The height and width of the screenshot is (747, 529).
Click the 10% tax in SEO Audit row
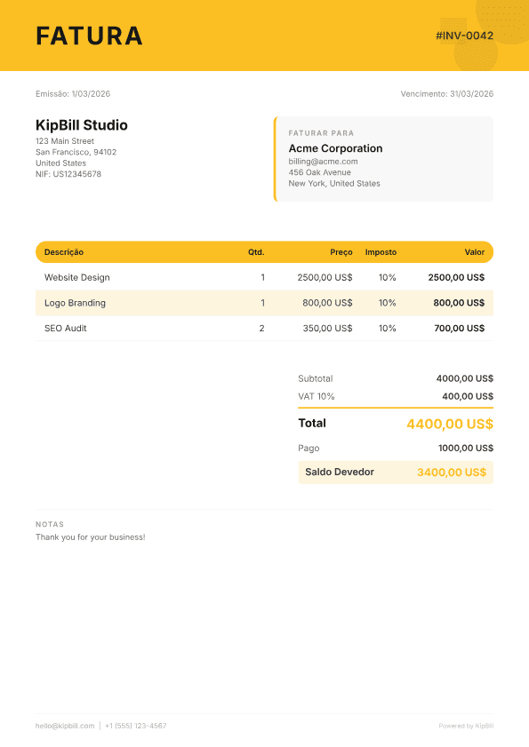pos(388,329)
